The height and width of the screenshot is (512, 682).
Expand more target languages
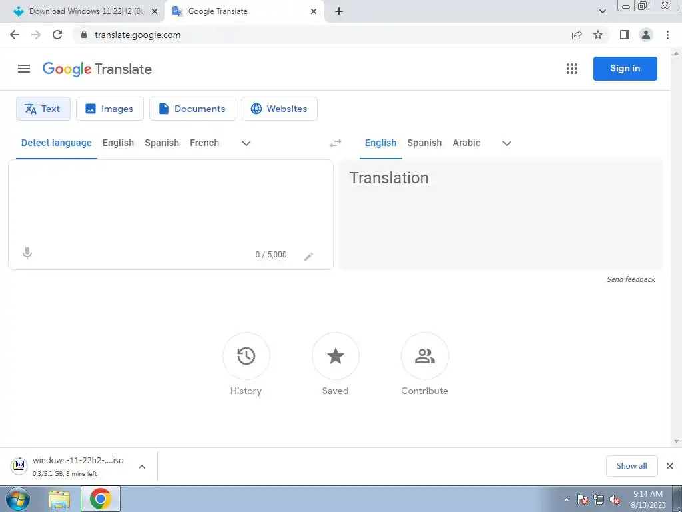[x=507, y=143]
